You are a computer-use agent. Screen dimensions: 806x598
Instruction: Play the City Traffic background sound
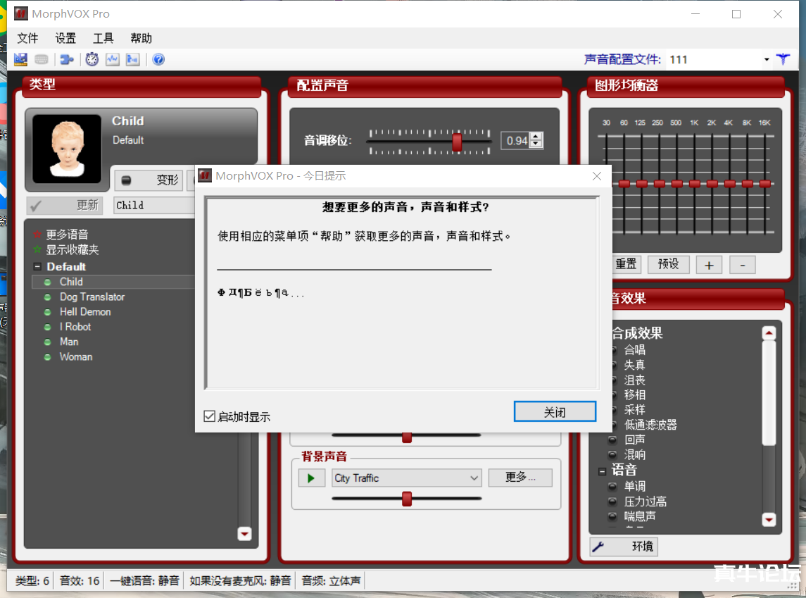(312, 478)
